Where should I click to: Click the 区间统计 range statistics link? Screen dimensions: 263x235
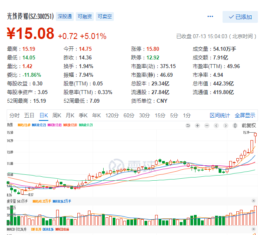220,115
